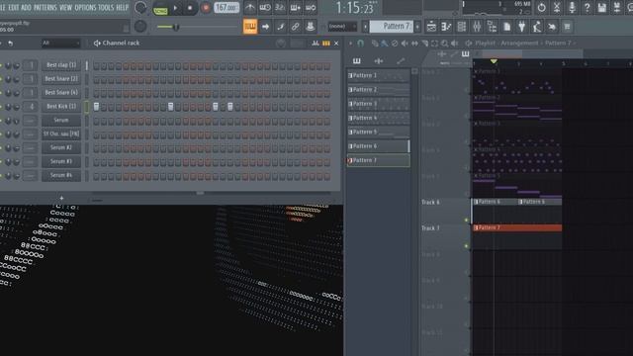Open the Channel rack window icon
Screen dimensions: 633x356
point(462,27)
